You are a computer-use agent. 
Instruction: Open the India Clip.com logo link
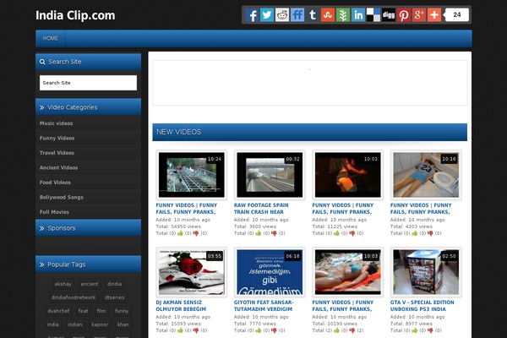click(x=75, y=15)
